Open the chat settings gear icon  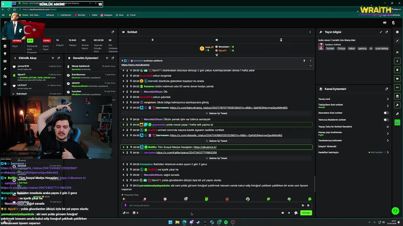point(289,213)
